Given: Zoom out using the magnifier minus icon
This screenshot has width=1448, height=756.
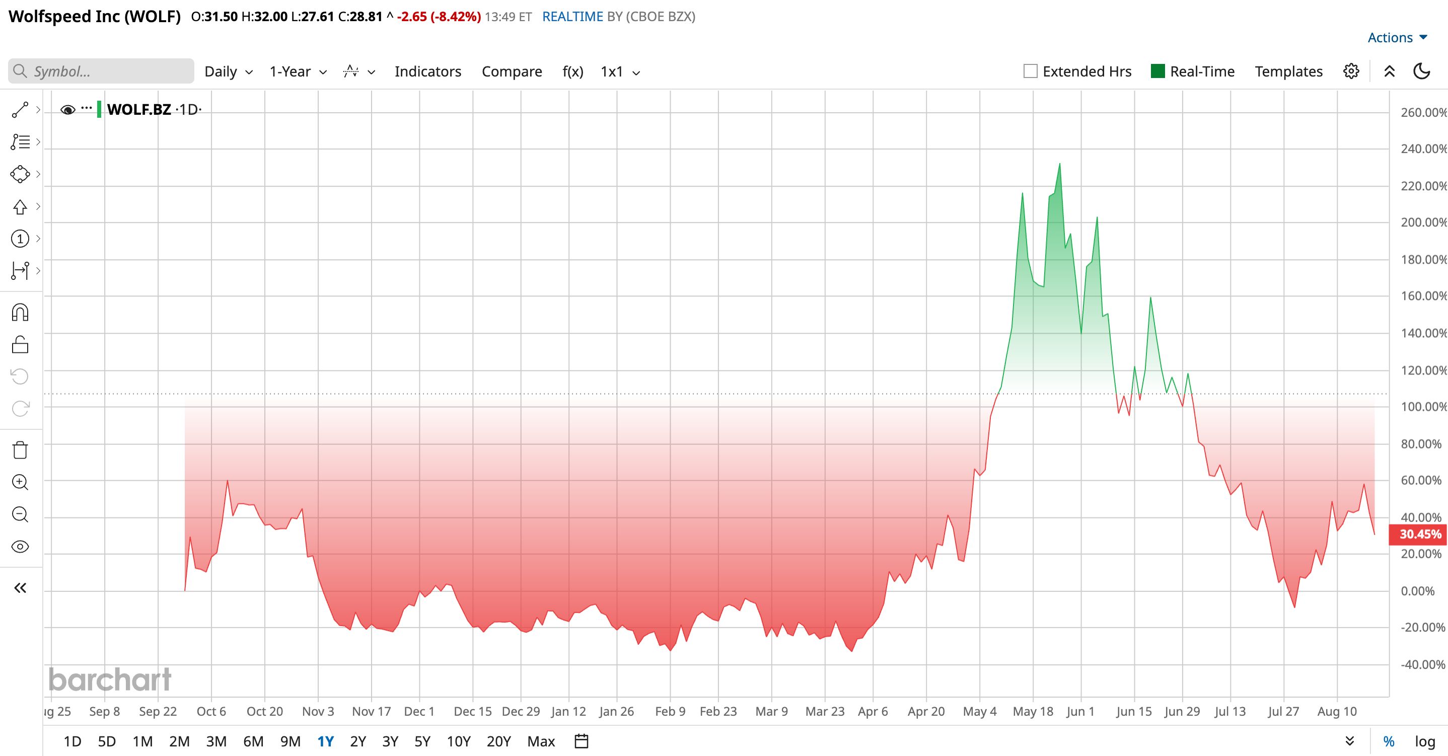Looking at the screenshot, I should coord(20,514).
